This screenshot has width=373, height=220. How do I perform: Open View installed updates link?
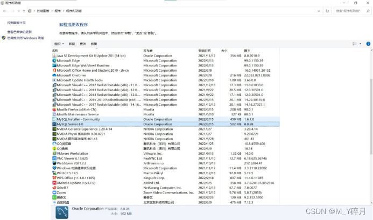[19, 32]
